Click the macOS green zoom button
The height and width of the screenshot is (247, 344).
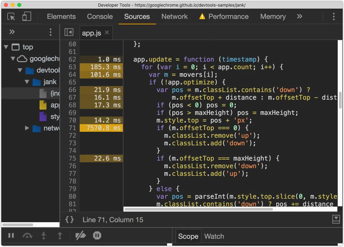[19, 5]
